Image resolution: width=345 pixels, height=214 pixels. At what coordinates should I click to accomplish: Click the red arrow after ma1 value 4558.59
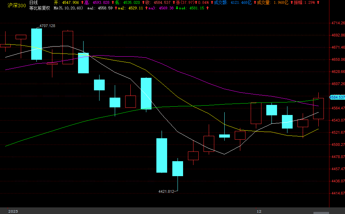[x=115, y=8]
